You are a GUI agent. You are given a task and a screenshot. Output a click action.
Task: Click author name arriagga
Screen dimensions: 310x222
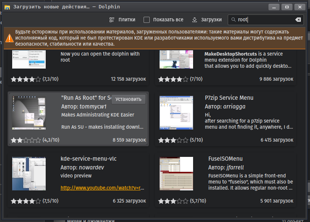click(234, 107)
